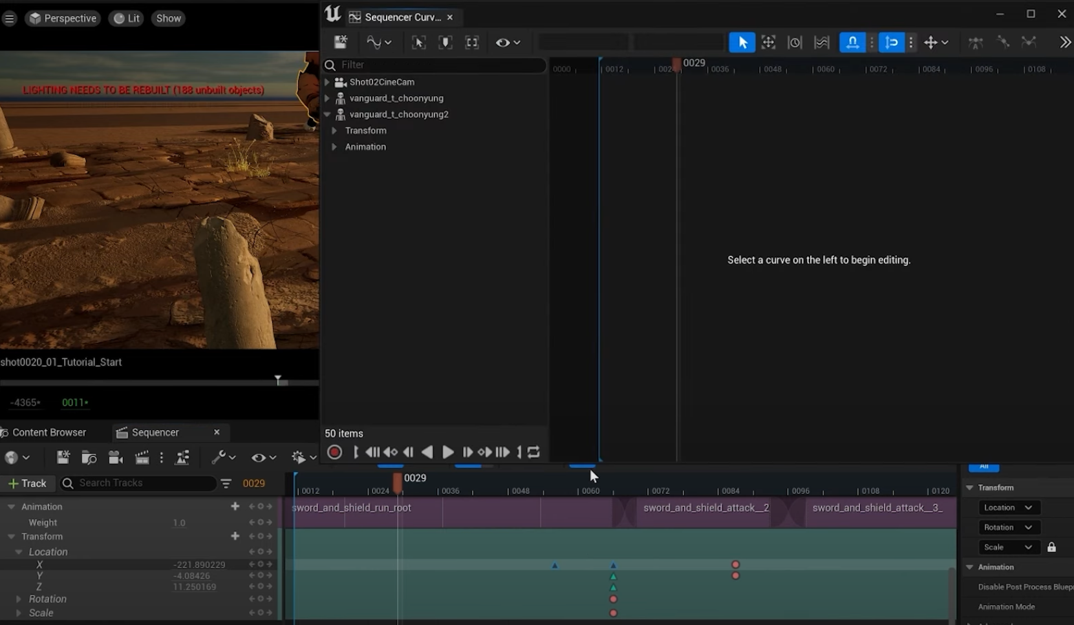Click the add Track button
Screen dimensions: 1074x625
(x=27, y=484)
